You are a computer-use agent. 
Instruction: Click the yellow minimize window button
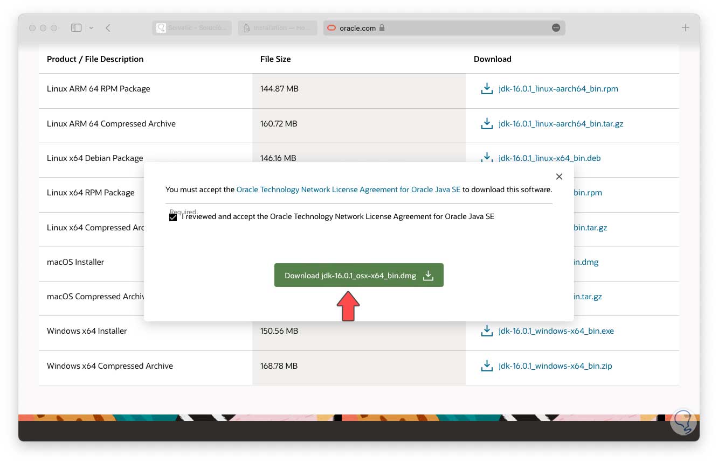pos(44,28)
